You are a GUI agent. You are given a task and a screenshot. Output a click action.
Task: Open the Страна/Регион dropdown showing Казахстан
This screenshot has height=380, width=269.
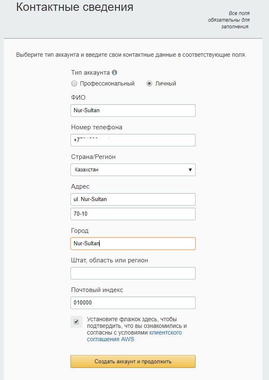[133, 170]
